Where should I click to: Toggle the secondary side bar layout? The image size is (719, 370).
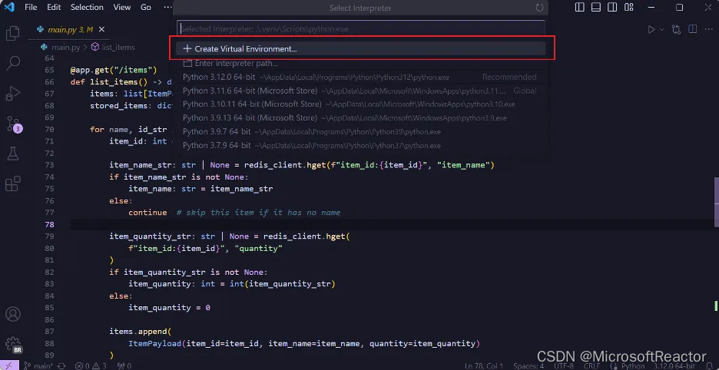pos(612,8)
